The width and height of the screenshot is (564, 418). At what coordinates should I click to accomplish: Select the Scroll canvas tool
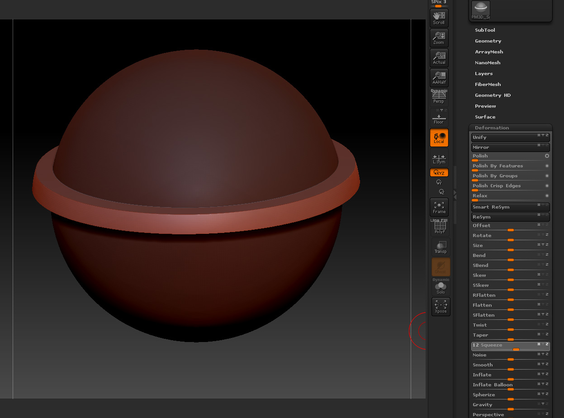click(439, 18)
